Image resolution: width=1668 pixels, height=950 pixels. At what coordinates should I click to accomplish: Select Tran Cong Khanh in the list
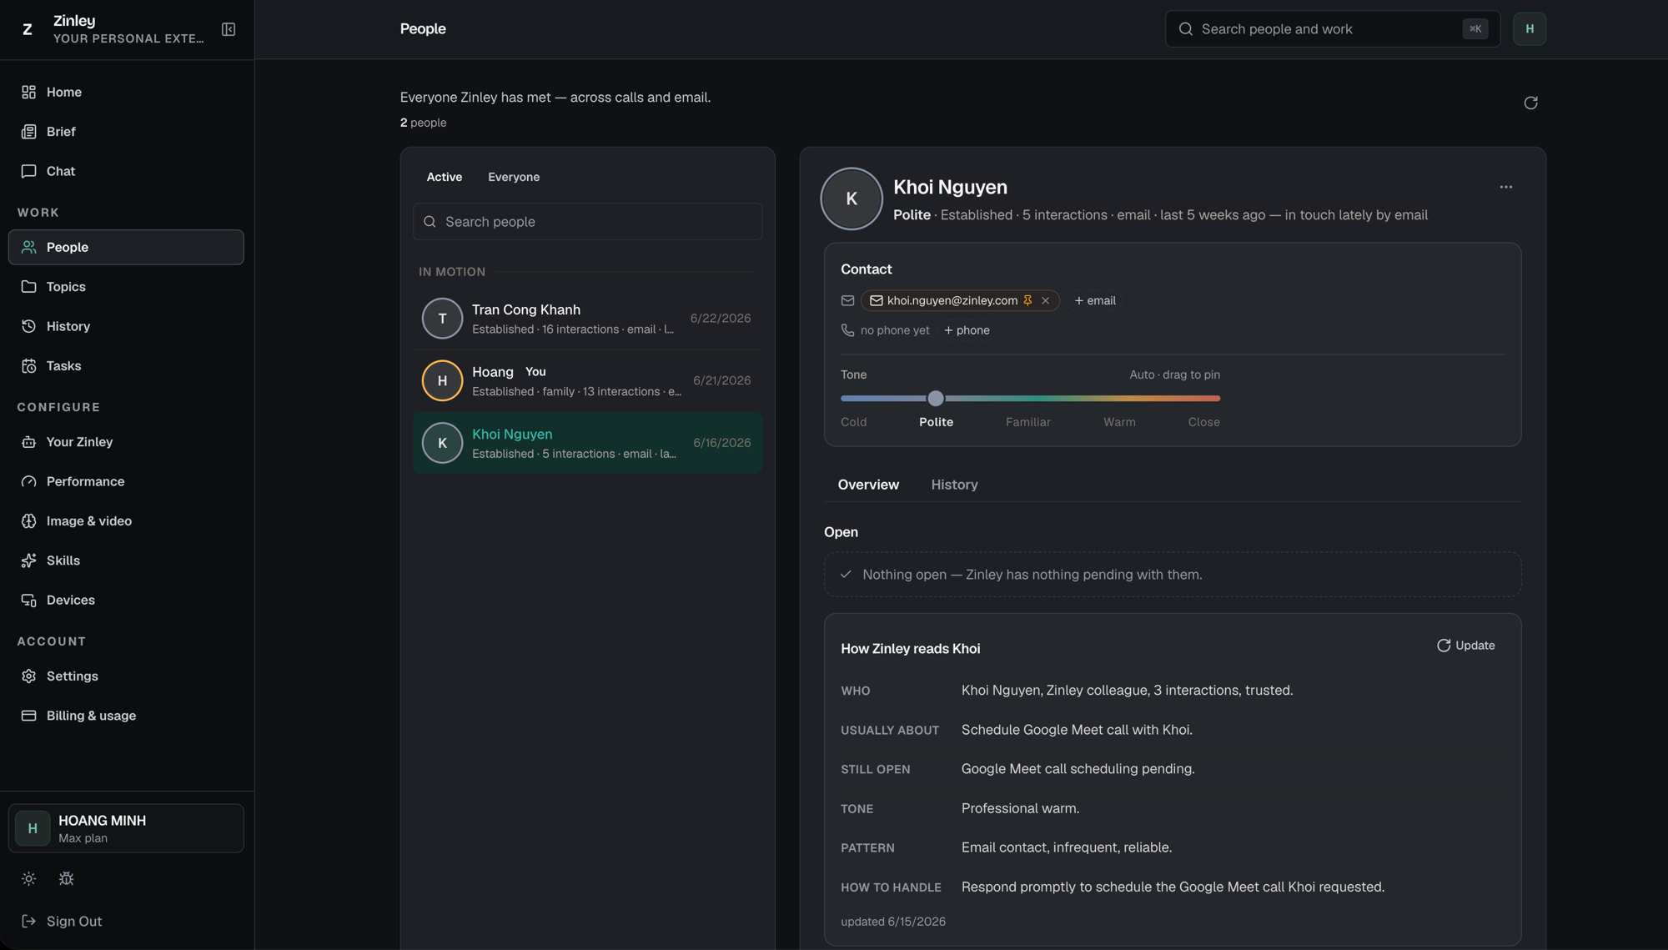[x=587, y=319]
